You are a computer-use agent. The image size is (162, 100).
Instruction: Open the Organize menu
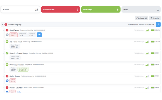point(155,18)
